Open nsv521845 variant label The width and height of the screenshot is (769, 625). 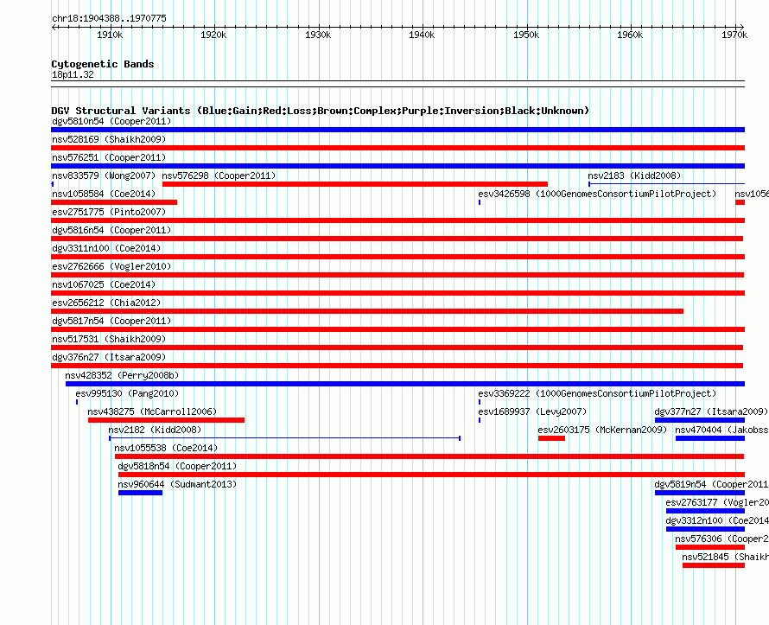point(725,557)
